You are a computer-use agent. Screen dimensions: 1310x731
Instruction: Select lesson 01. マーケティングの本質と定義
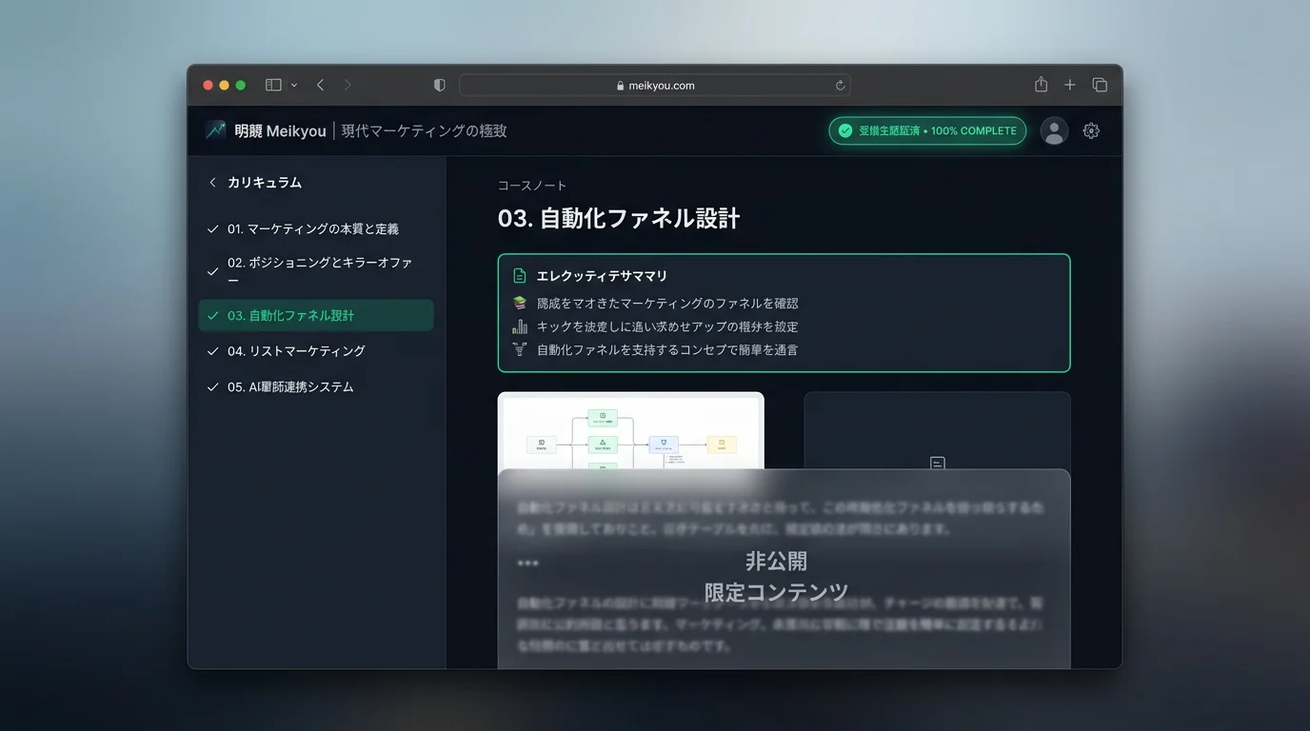316,229
